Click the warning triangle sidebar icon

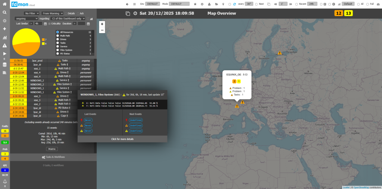point(4,45)
